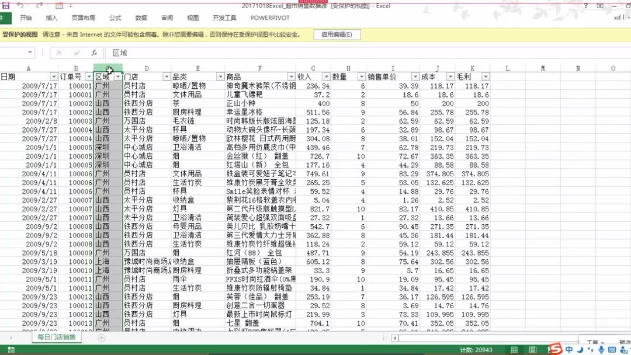Open the Name Box dropdown arrow

(31, 53)
